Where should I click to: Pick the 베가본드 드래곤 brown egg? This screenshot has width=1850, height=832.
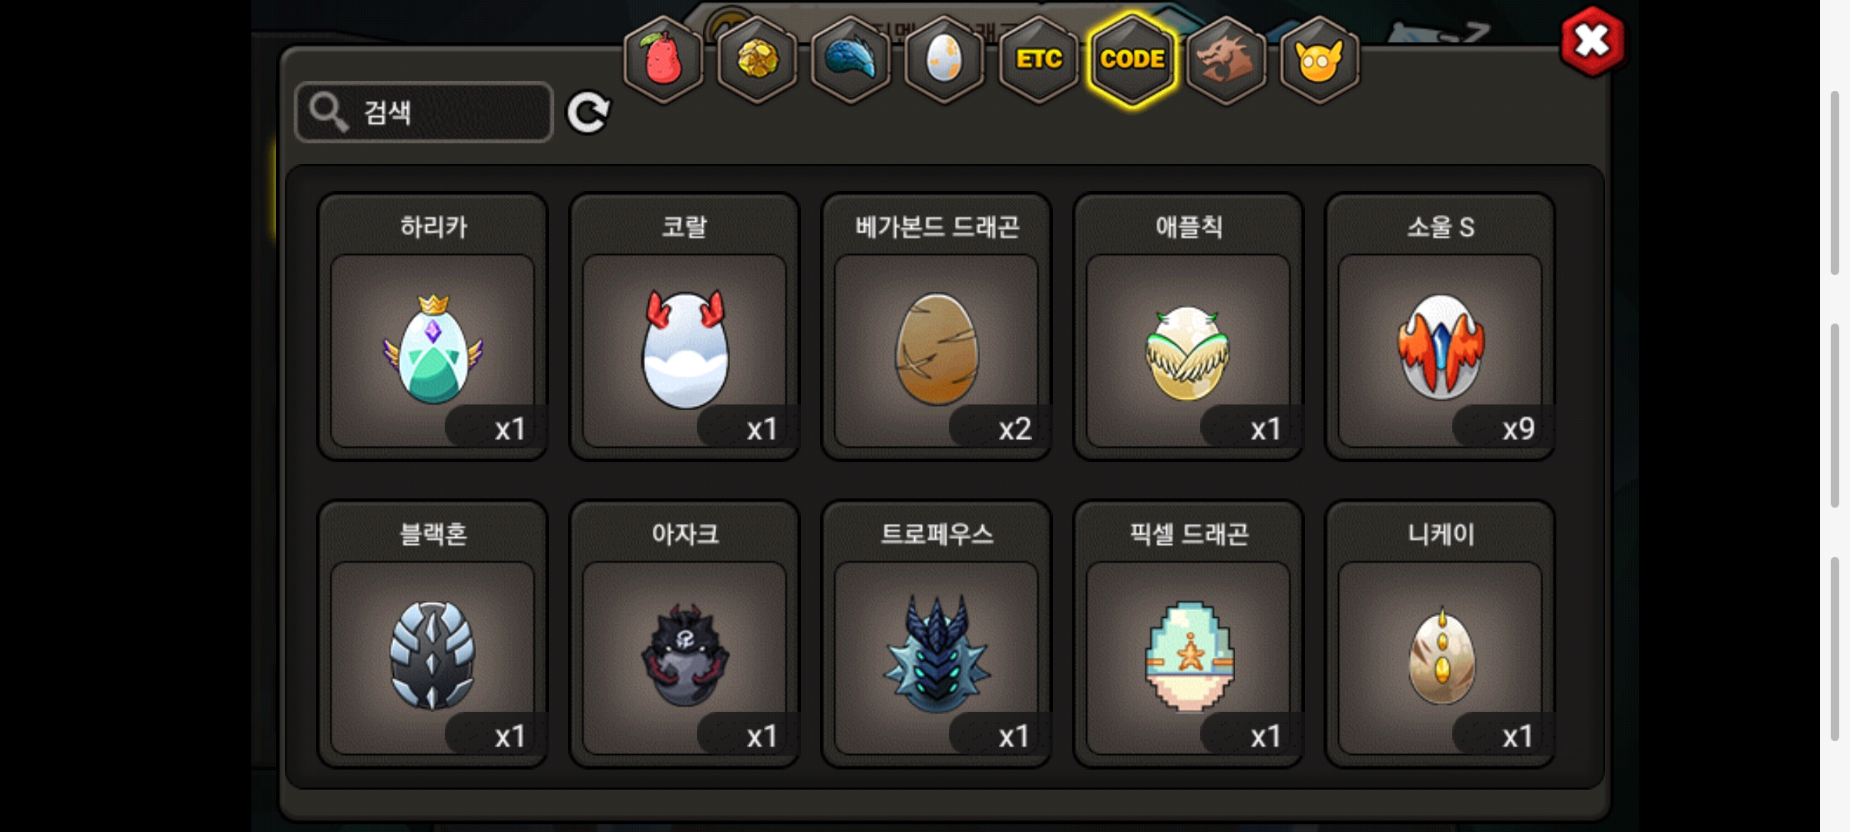point(937,327)
